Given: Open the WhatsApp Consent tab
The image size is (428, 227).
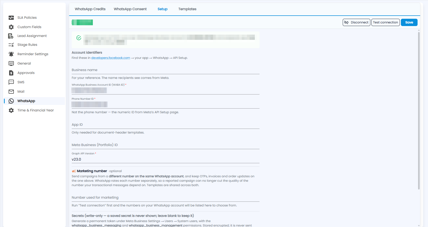Looking at the screenshot, I should pos(130,9).
